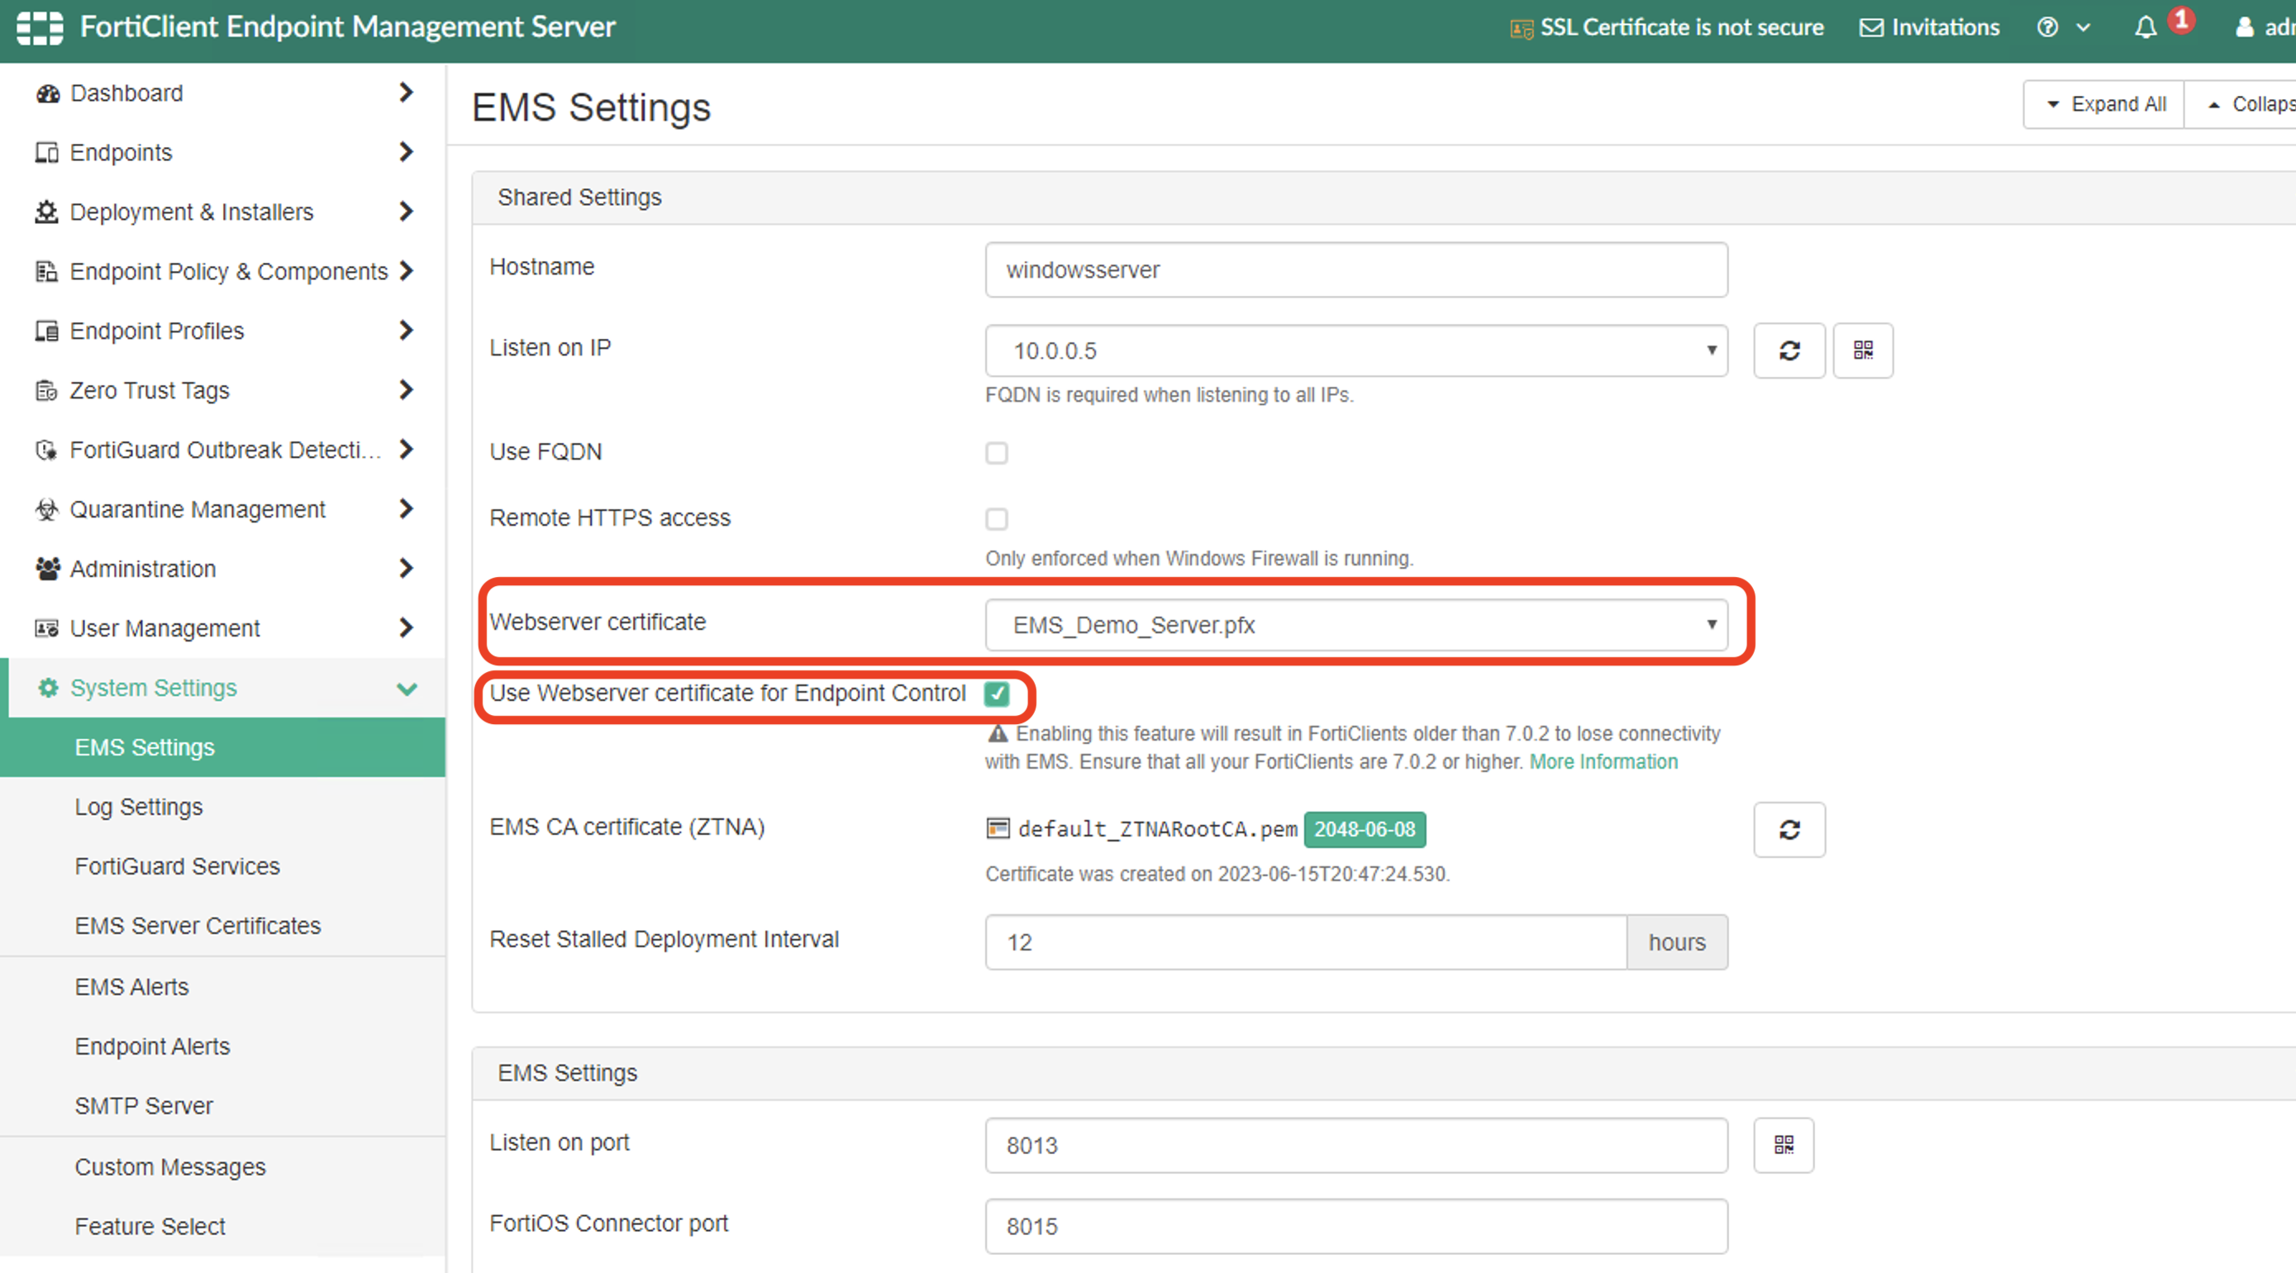This screenshot has height=1273, width=2296.
Task: Expand the Administration menu chevron
Action: click(406, 569)
